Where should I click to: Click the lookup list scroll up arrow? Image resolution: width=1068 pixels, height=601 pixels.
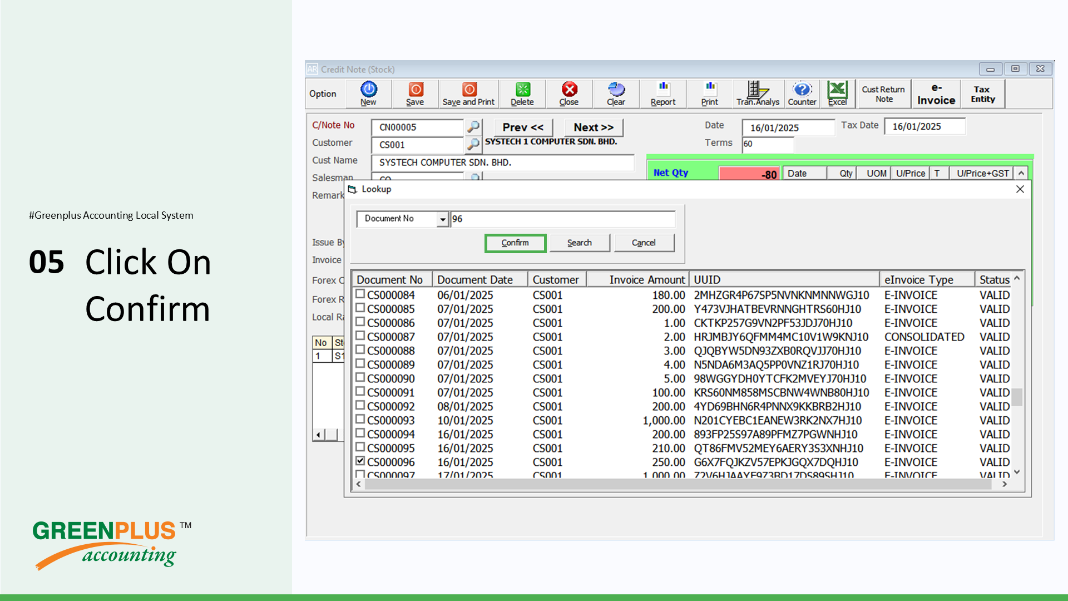click(x=1017, y=277)
